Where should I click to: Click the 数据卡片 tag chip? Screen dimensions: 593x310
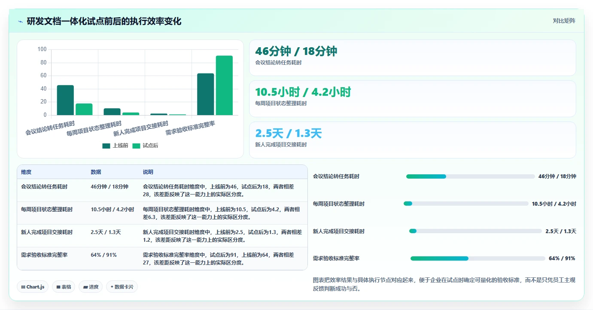tap(122, 287)
